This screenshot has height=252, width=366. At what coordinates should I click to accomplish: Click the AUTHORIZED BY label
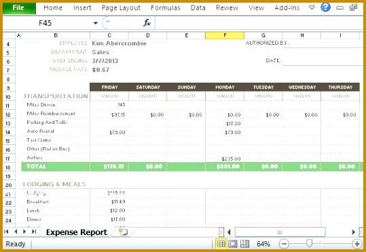pyautogui.click(x=267, y=43)
